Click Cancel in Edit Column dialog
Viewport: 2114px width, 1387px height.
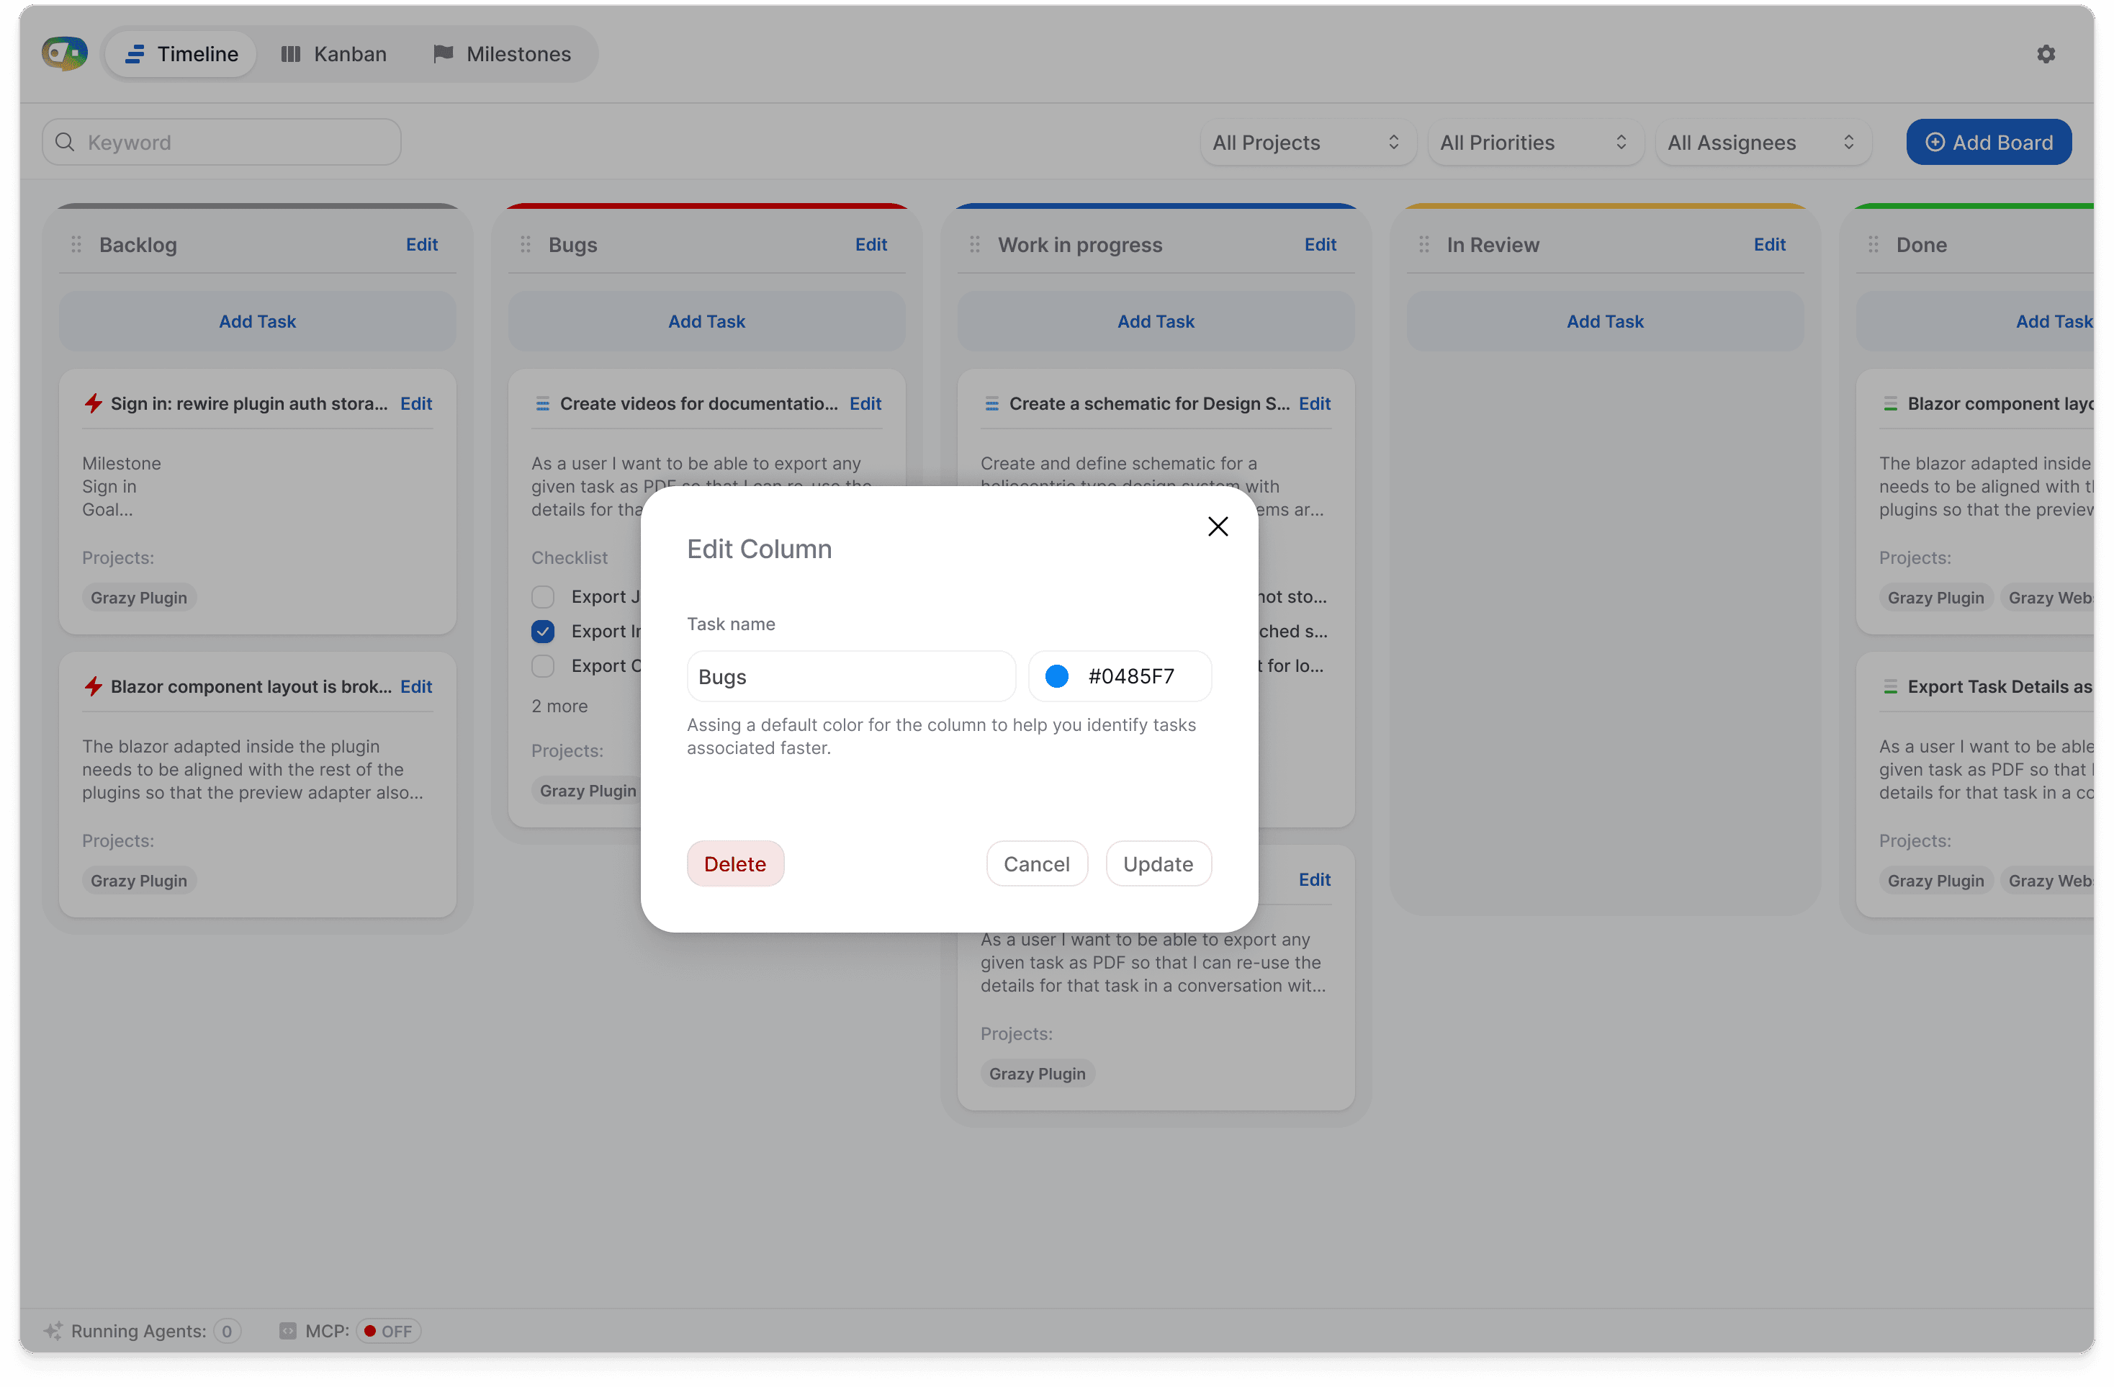click(1037, 863)
